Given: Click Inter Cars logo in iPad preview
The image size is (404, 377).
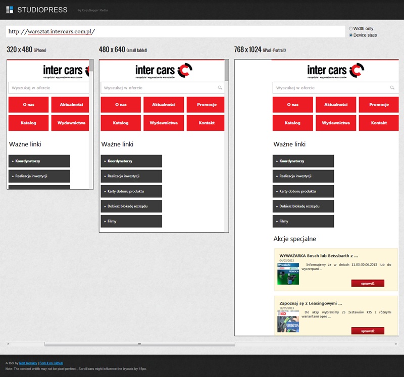Looking at the screenshot, I should (x=335, y=70).
